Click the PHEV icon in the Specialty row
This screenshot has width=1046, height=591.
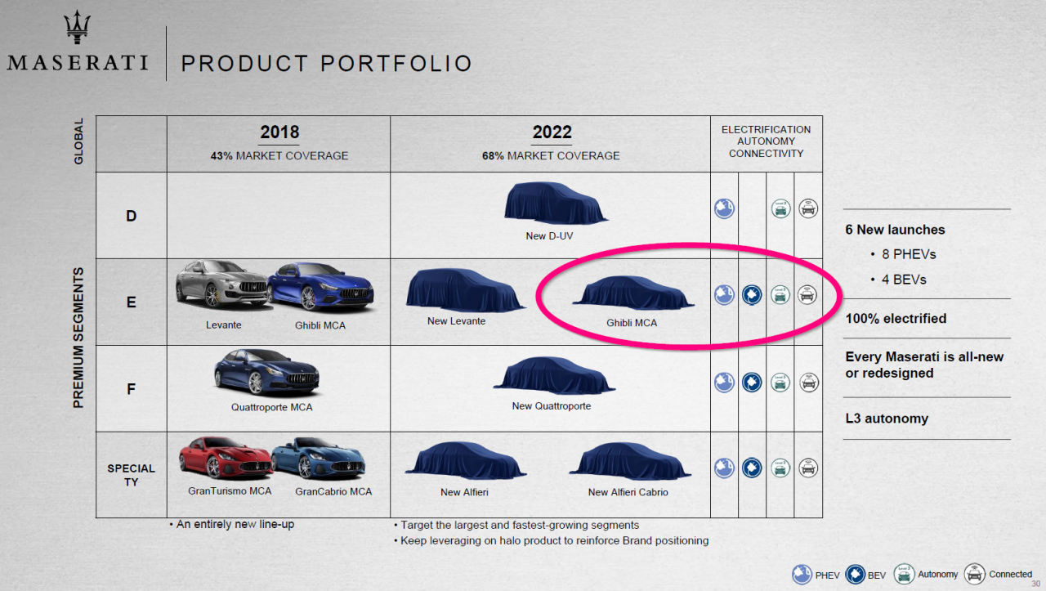point(724,468)
